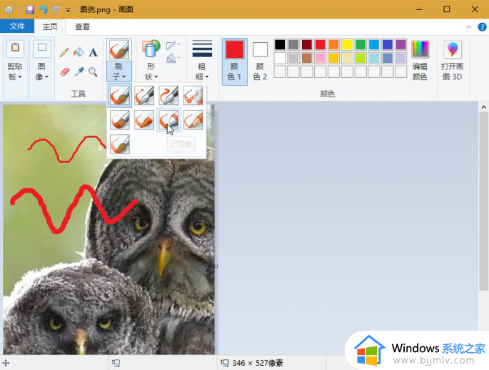Click the image size 346 × 527 status text

pos(258,363)
